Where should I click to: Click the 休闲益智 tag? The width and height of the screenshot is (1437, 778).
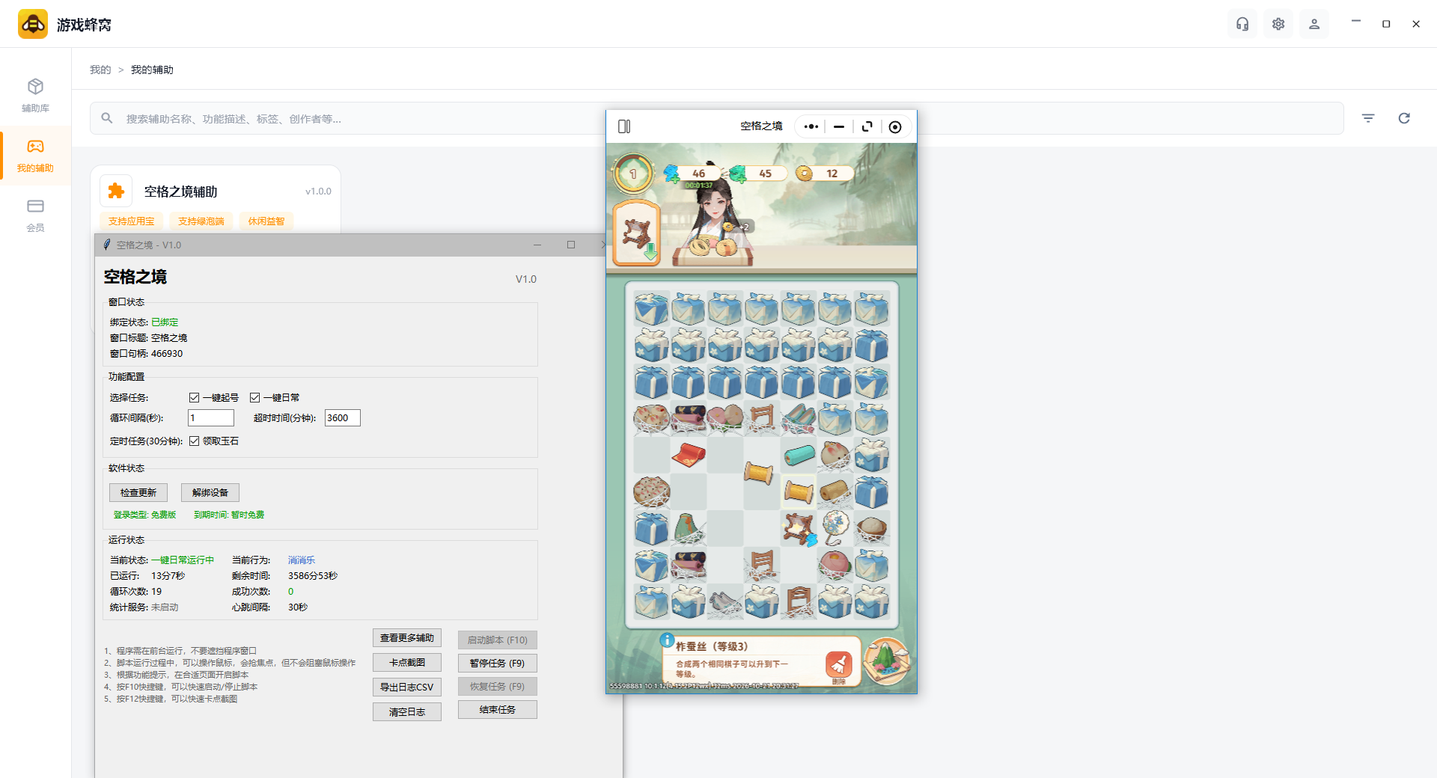tap(266, 221)
